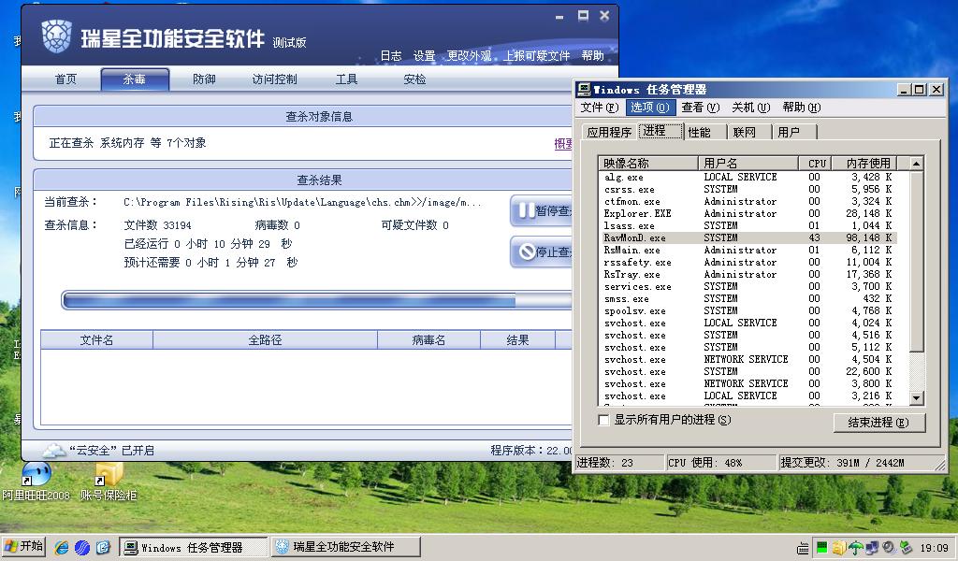Viewport: 958px width, 561px height.
Task: Open the 日志 link in Rising header
Action: [x=391, y=56]
